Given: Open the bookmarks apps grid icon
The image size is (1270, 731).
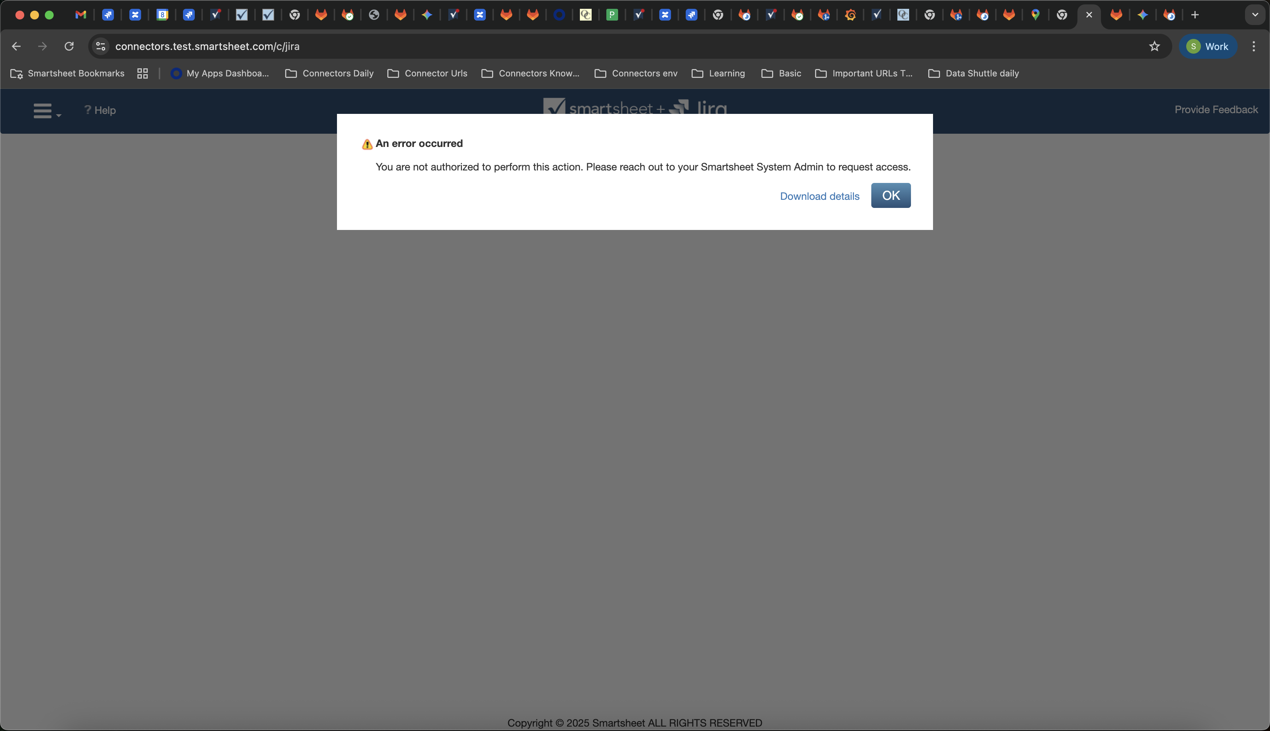Looking at the screenshot, I should (x=143, y=73).
